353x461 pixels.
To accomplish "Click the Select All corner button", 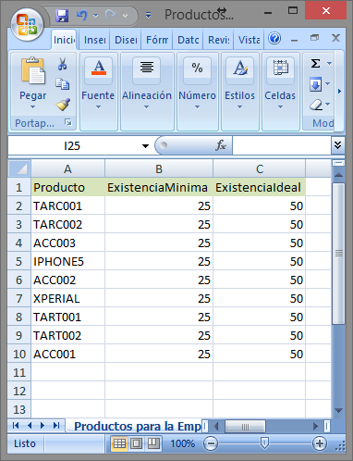I will tap(19, 168).
